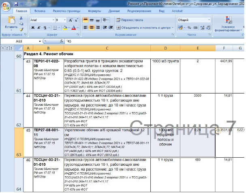This screenshot has width=246, height=193.
Task: Apply percent style format
Action: 189,28
